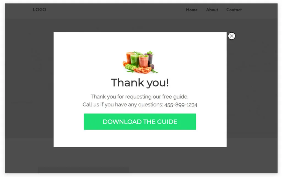Image resolution: width=282 pixels, height=177 pixels.
Task: Click the green smoothie glass in the image
Action: (x=134, y=60)
